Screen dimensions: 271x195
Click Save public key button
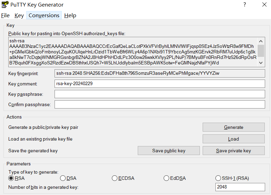(169, 151)
